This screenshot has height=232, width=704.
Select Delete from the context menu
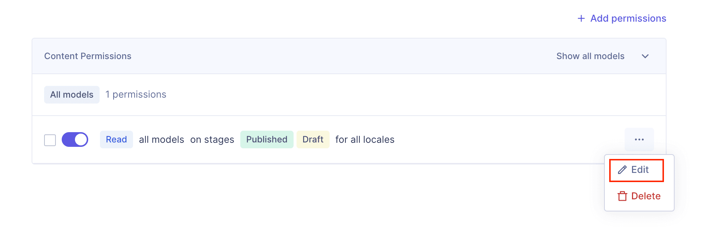645,196
